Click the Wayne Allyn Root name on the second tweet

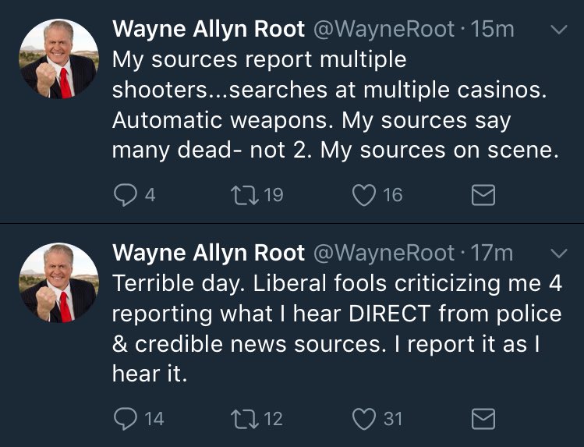tap(208, 254)
